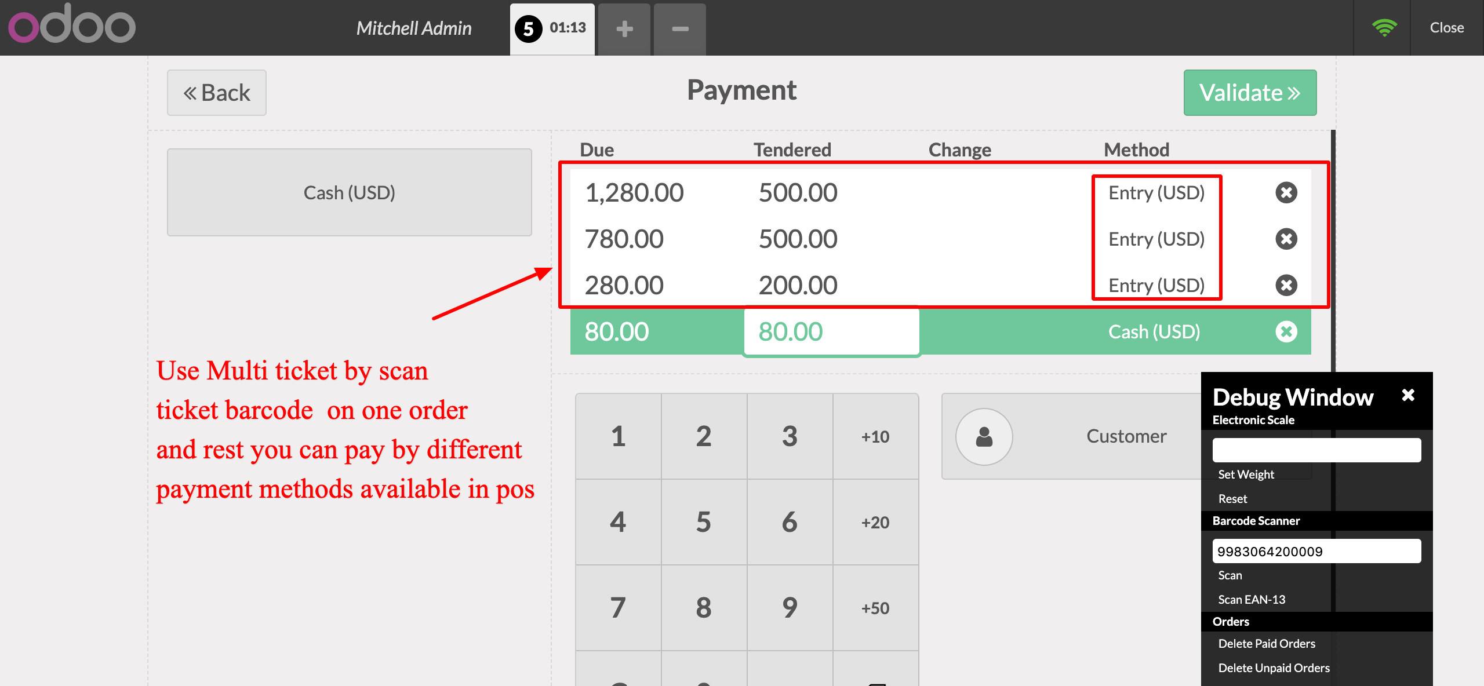Click the Validate button

coord(1250,93)
